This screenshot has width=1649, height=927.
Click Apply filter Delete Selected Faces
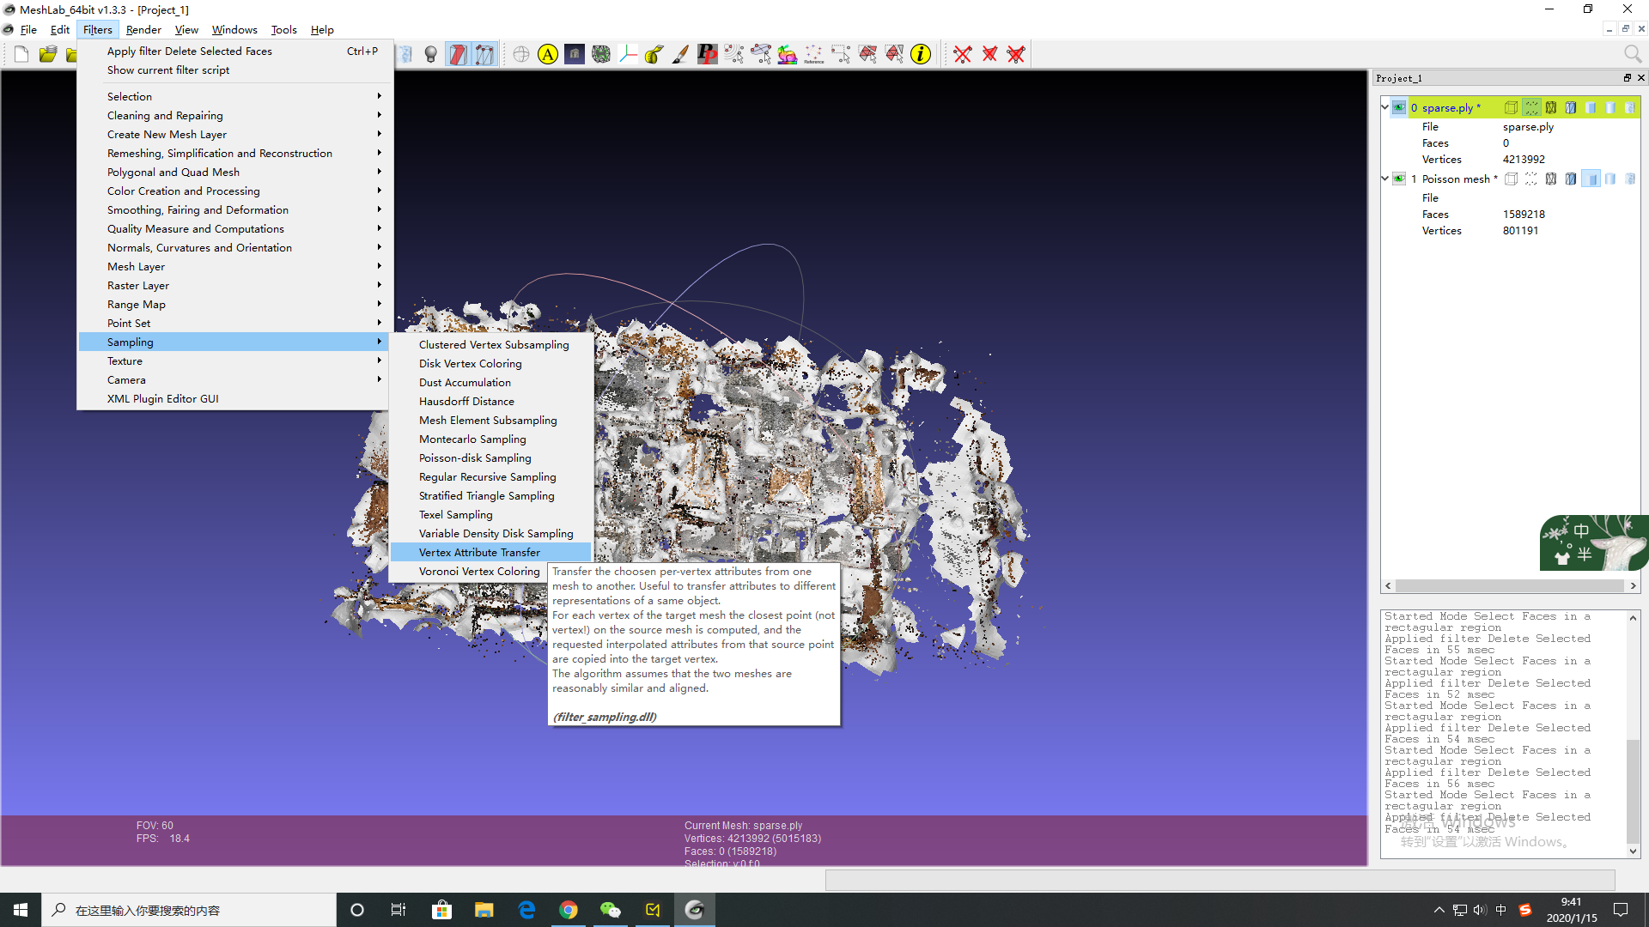coord(189,51)
